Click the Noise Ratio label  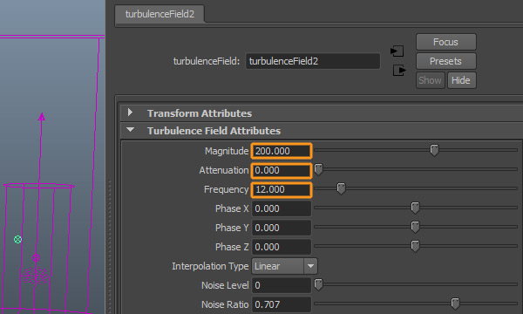tap(225, 304)
